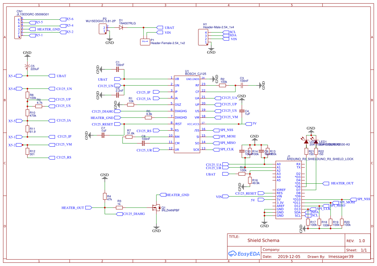Select the R9 4.7k resistor symbol
This screenshot has height=266, width=377.
(38, 106)
